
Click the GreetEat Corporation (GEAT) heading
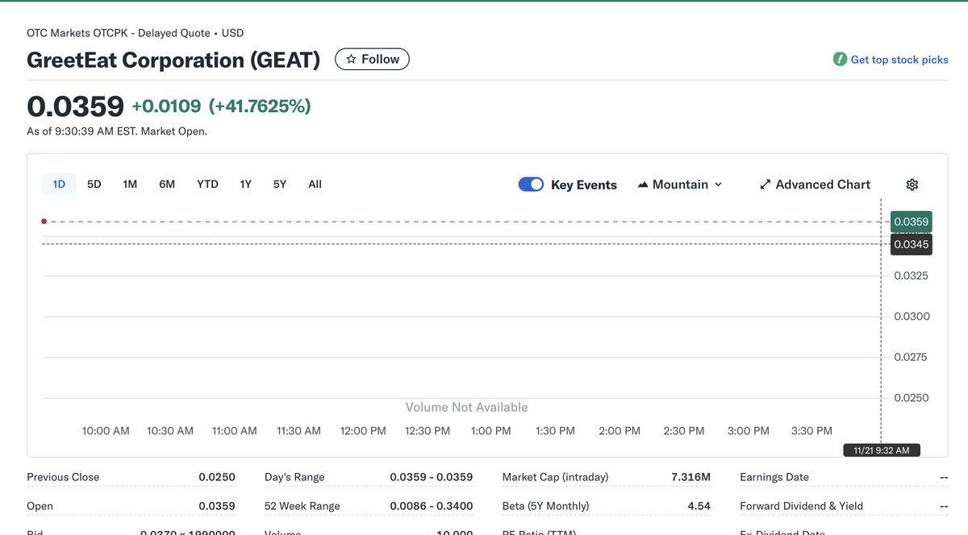[173, 60]
